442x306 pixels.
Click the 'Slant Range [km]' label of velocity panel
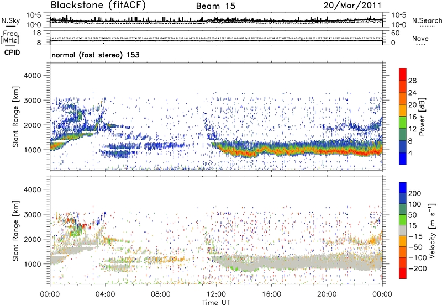coord(15,230)
